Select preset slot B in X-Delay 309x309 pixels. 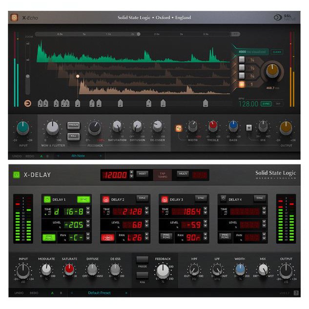point(61,293)
